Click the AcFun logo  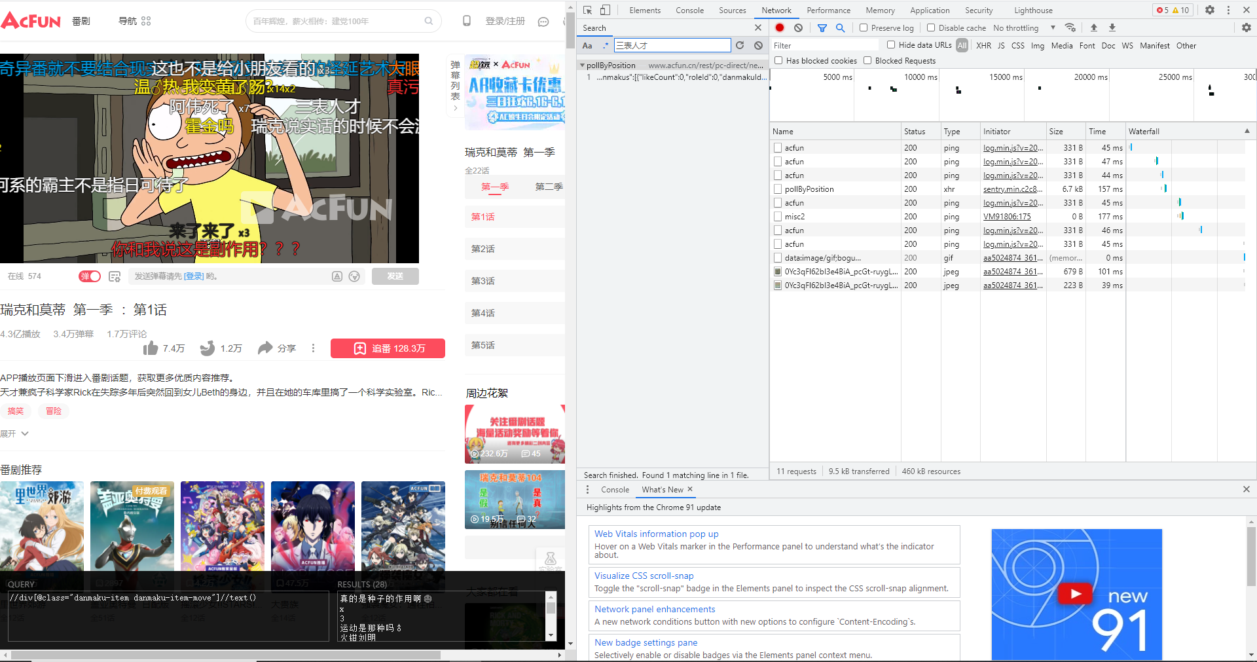tap(31, 21)
